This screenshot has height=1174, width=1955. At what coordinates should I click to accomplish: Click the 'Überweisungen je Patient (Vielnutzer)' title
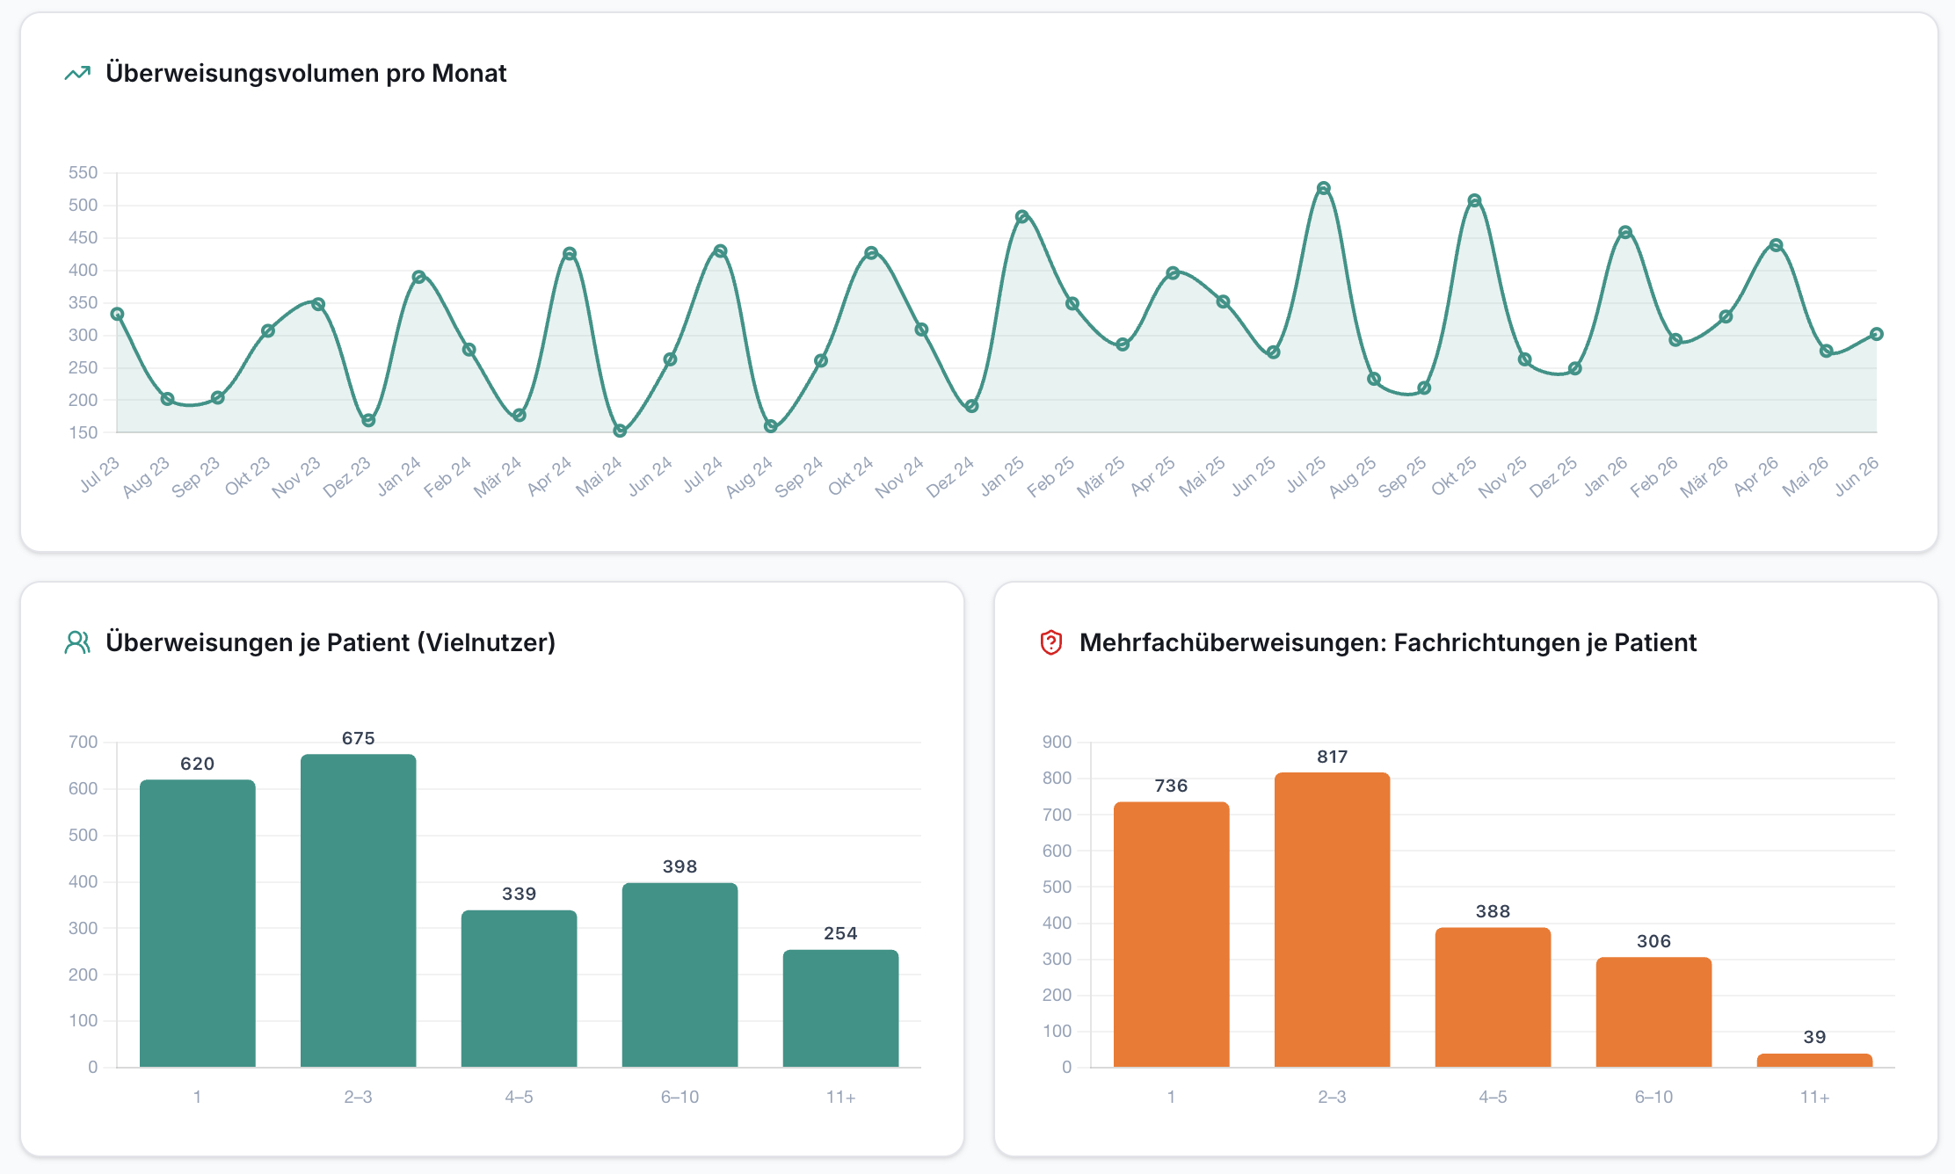click(x=331, y=642)
